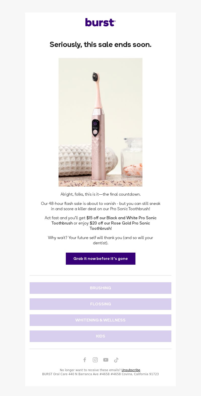Click the BURST Oral Care address line
The height and width of the screenshot is (396, 201).
(x=100, y=374)
